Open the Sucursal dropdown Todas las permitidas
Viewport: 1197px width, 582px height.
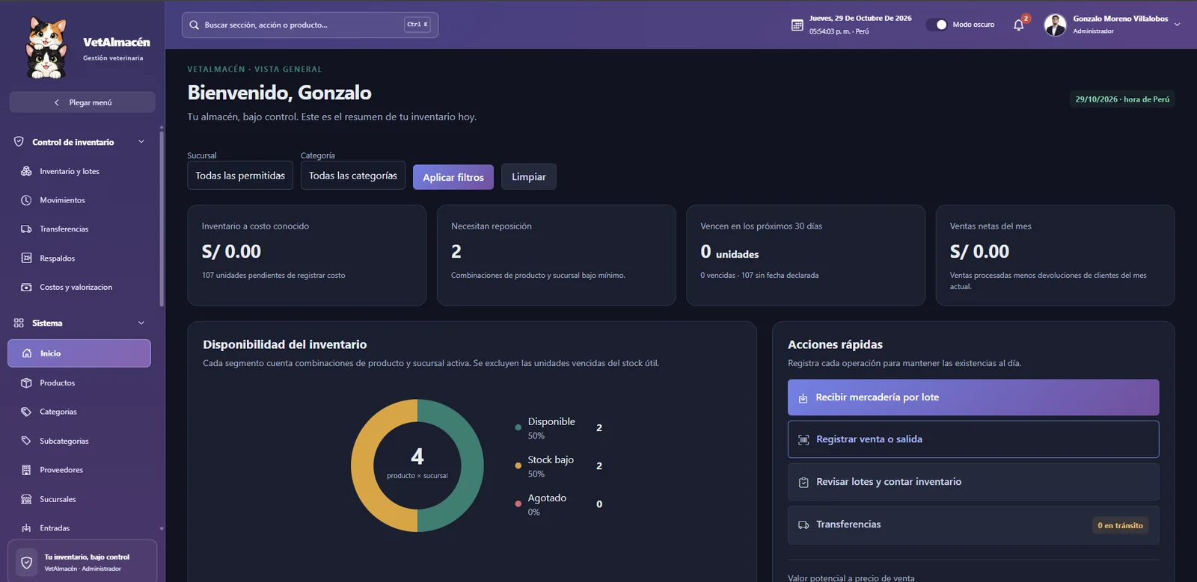[240, 176]
